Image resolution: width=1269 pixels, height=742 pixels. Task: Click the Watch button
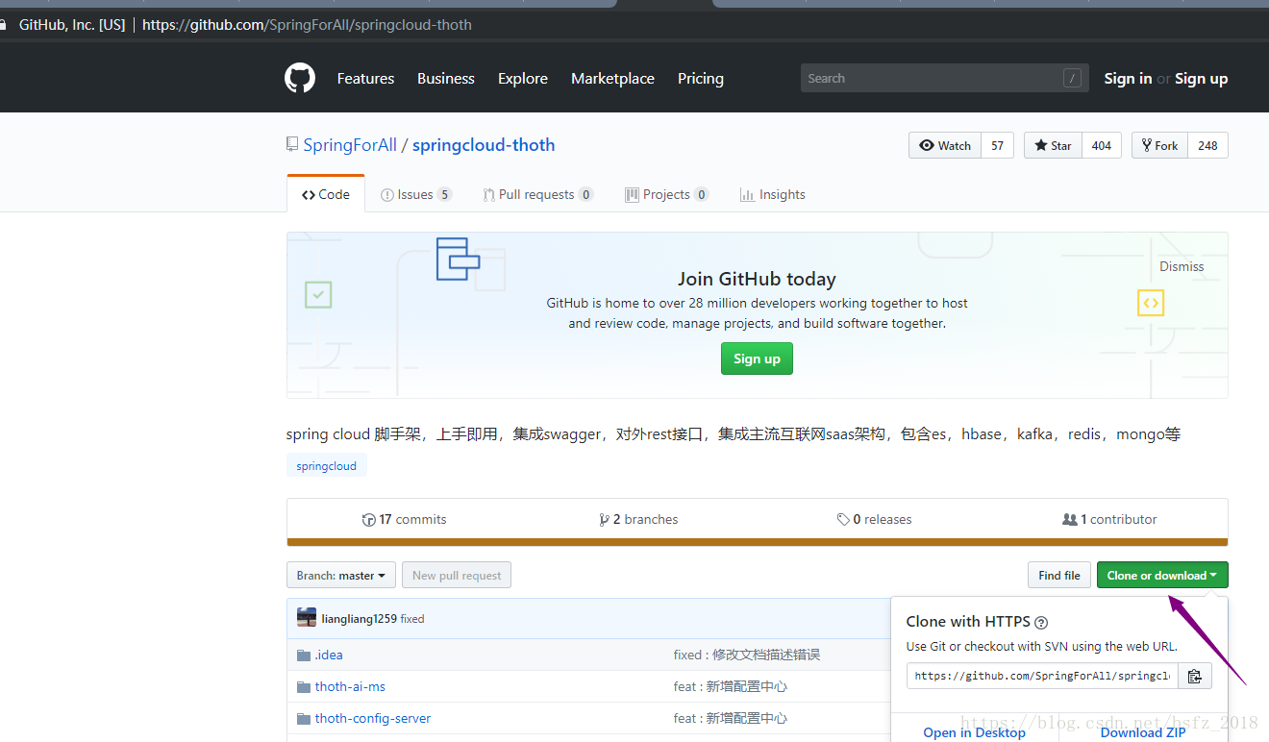point(945,145)
